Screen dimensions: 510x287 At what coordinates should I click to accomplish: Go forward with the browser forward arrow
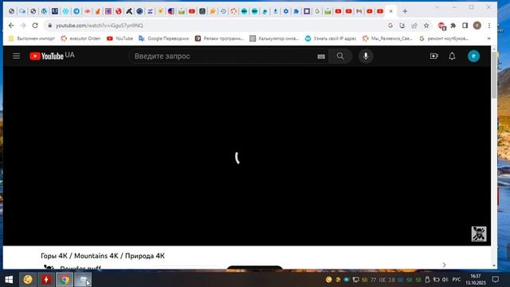point(23,26)
